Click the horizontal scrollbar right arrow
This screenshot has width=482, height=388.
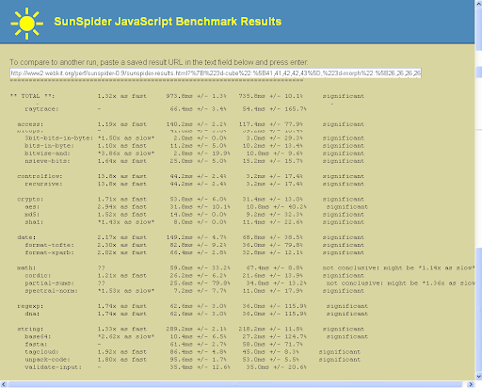(471, 384)
